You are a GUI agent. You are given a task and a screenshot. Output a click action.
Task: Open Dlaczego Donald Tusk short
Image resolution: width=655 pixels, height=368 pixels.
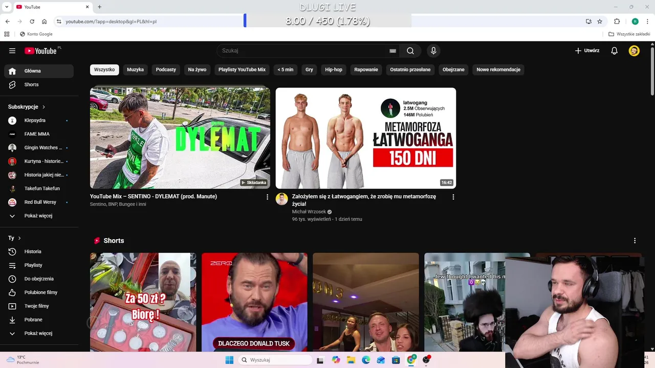click(254, 302)
